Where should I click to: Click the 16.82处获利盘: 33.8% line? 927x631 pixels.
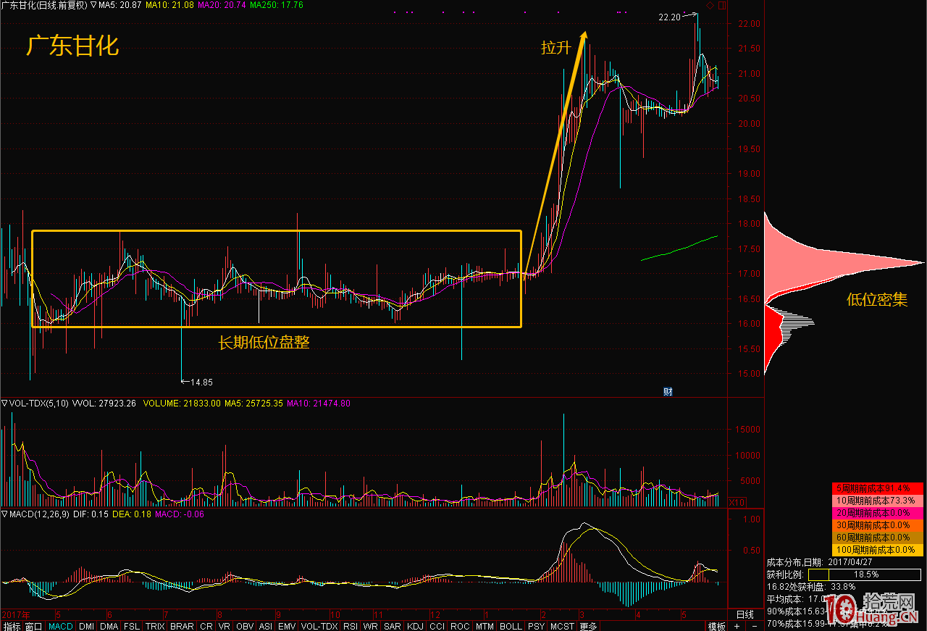(811, 587)
